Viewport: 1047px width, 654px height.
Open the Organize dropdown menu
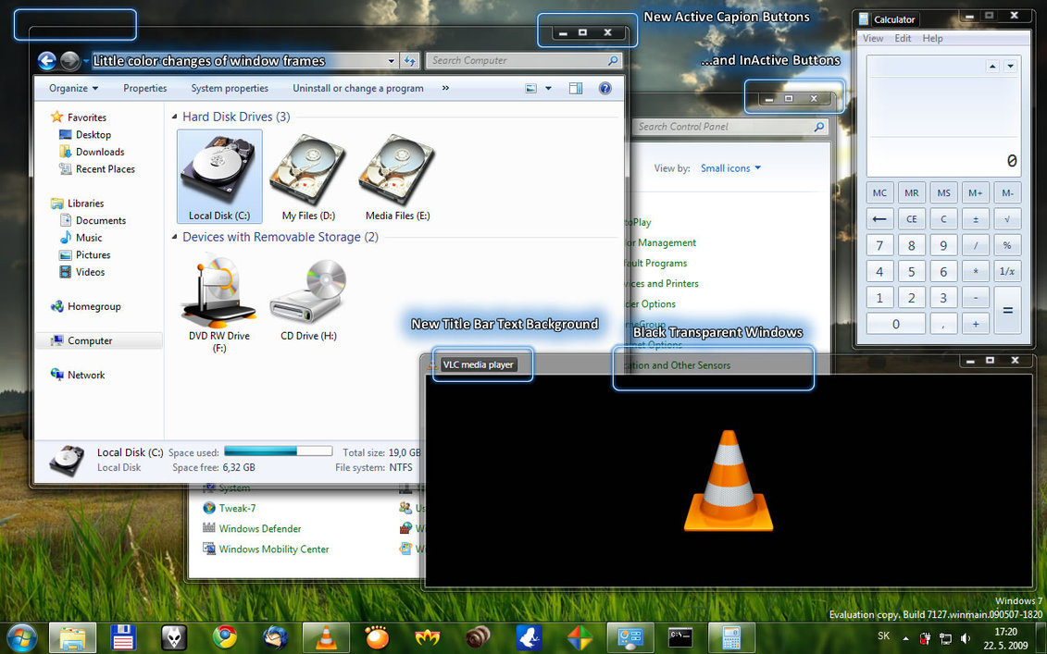(x=73, y=88)
